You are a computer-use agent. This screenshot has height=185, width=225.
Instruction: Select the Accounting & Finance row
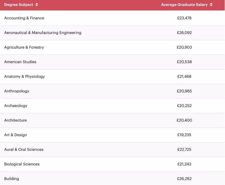click(x=24, y=18)
